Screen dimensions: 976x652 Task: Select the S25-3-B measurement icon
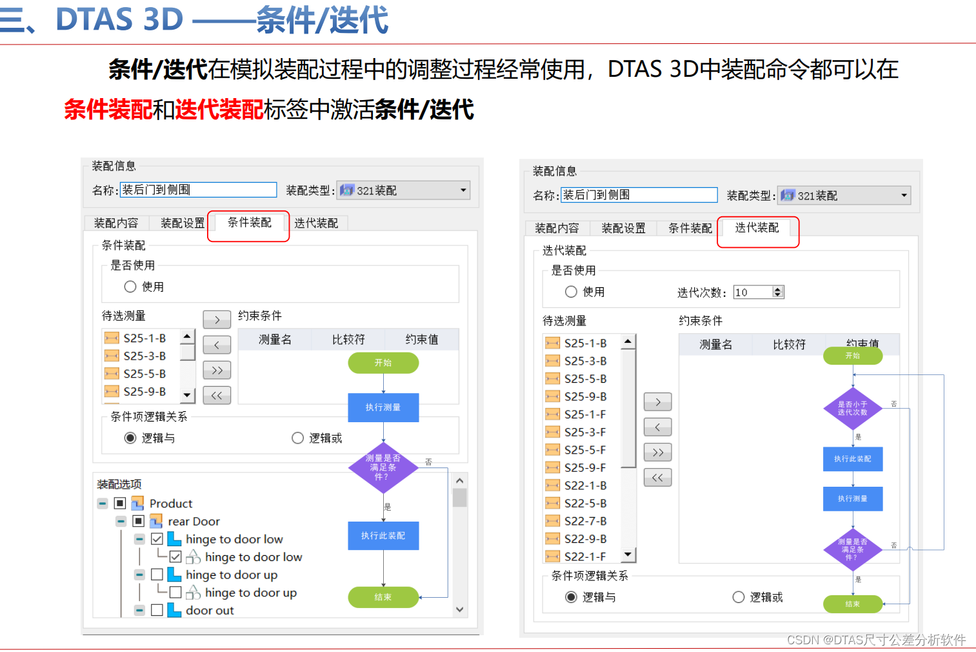[112, 356]
